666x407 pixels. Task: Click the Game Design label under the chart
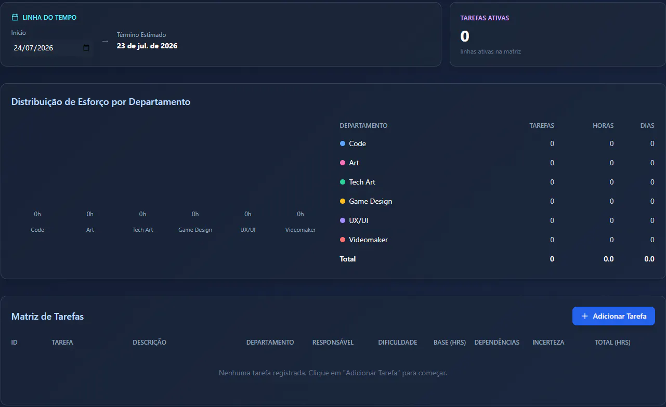[195, 230]
